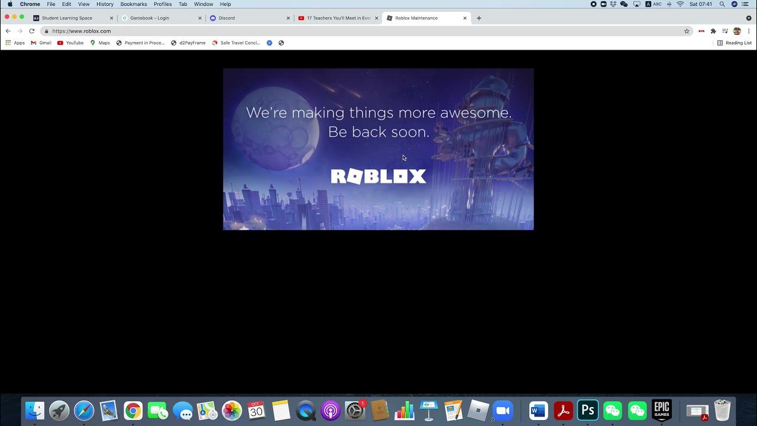The image size is (757, 426).
Task: Open the Window menu
Action: [x=203, y=4]
